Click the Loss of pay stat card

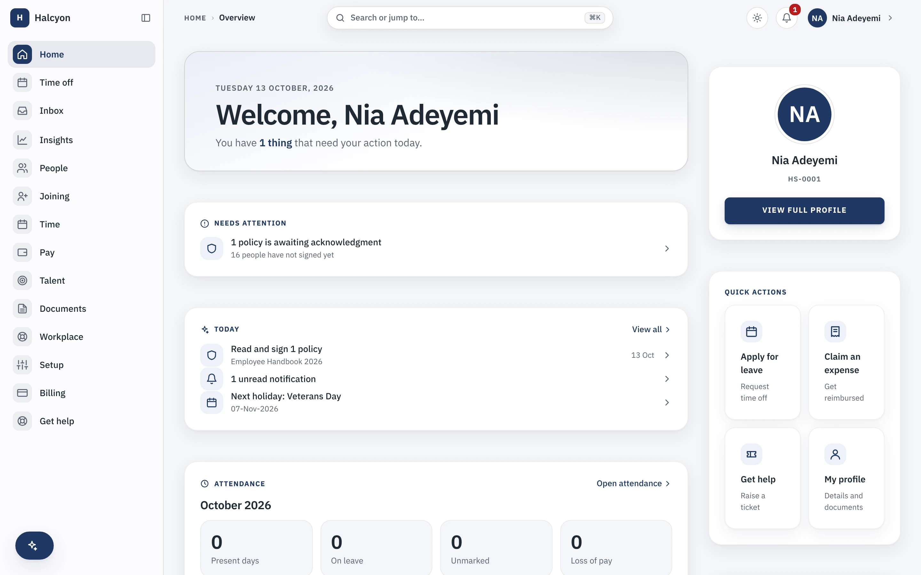[616, 548]
